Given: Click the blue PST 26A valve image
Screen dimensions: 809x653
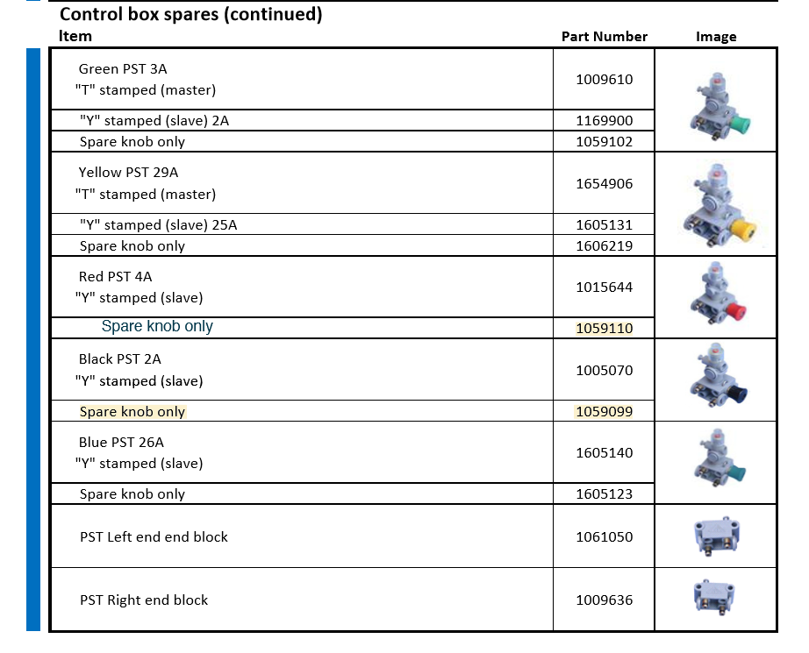Looking at the screenshot, I should [x=718, y=458].
